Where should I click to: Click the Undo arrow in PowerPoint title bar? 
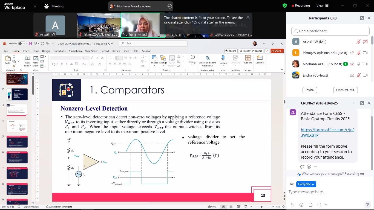(x=35, y=43)
